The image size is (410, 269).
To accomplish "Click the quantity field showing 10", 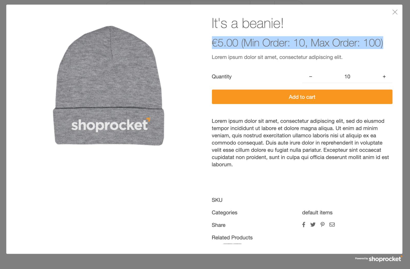I will tap(347, 77).
